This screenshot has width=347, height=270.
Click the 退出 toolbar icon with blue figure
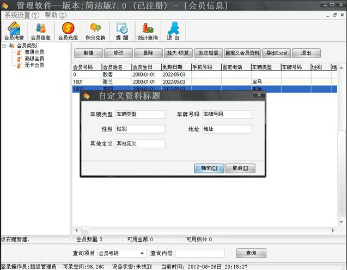point(173,31)
